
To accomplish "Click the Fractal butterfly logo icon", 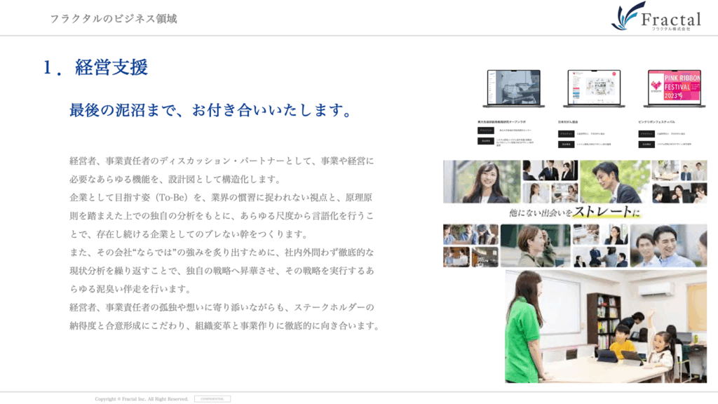I will coord(627,15).
